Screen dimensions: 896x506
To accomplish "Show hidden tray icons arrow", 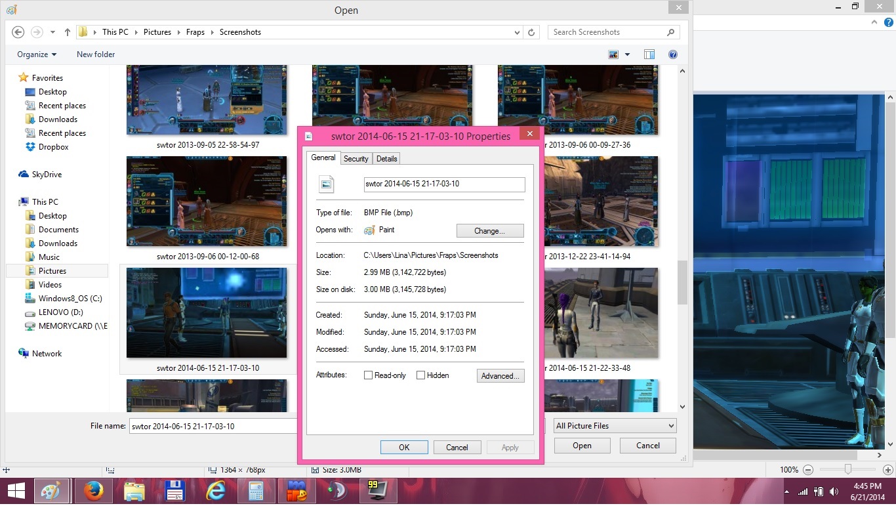I will click(786, 492).
